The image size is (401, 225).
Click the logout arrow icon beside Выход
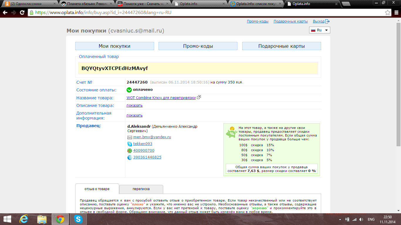click(x=328, y=21)
